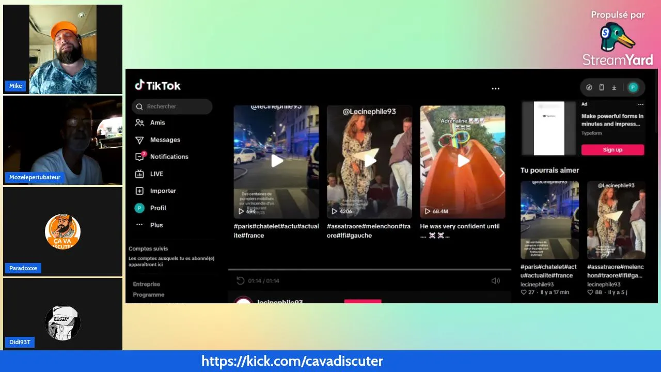Play the #paris#chatelet video with 694 views

pyautogui.click(x=276, y=162)
